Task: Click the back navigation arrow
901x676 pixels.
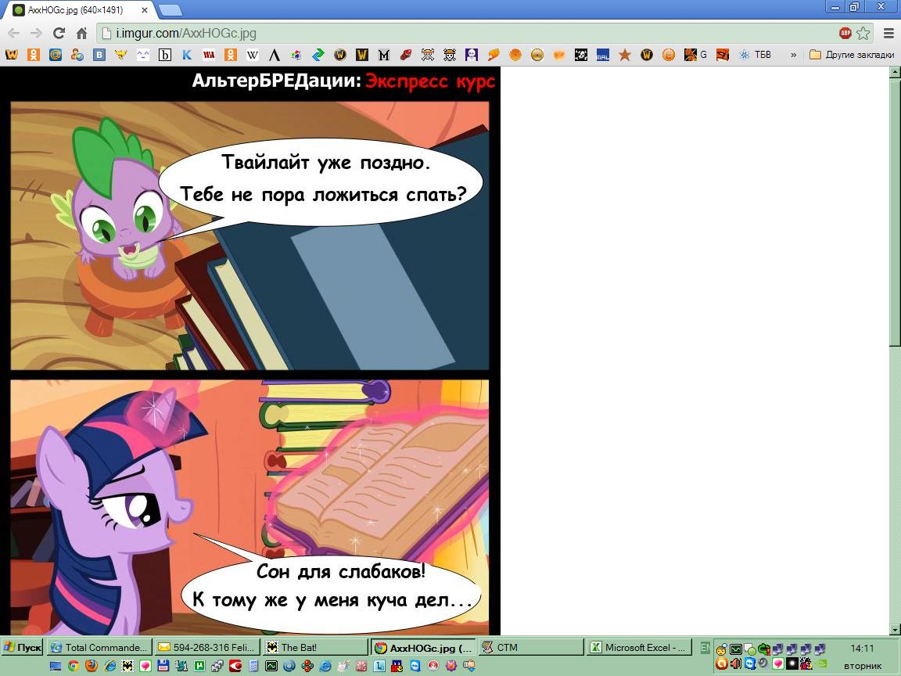Action: pyautogui.click(x=14, y=34)
